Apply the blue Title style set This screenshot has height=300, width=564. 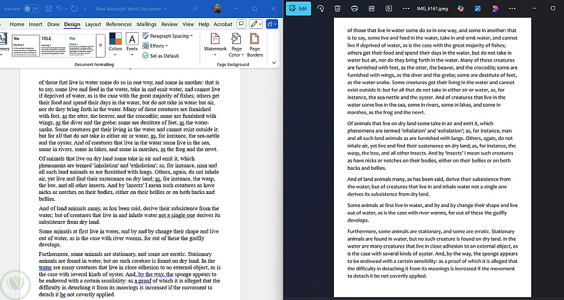coord(81,45)
